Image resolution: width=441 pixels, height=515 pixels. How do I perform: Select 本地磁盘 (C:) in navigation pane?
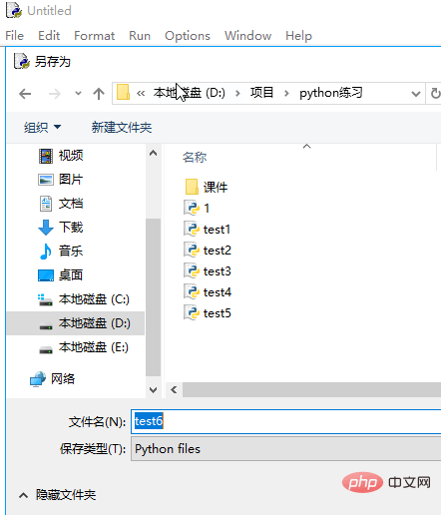[x=94, y=299]
